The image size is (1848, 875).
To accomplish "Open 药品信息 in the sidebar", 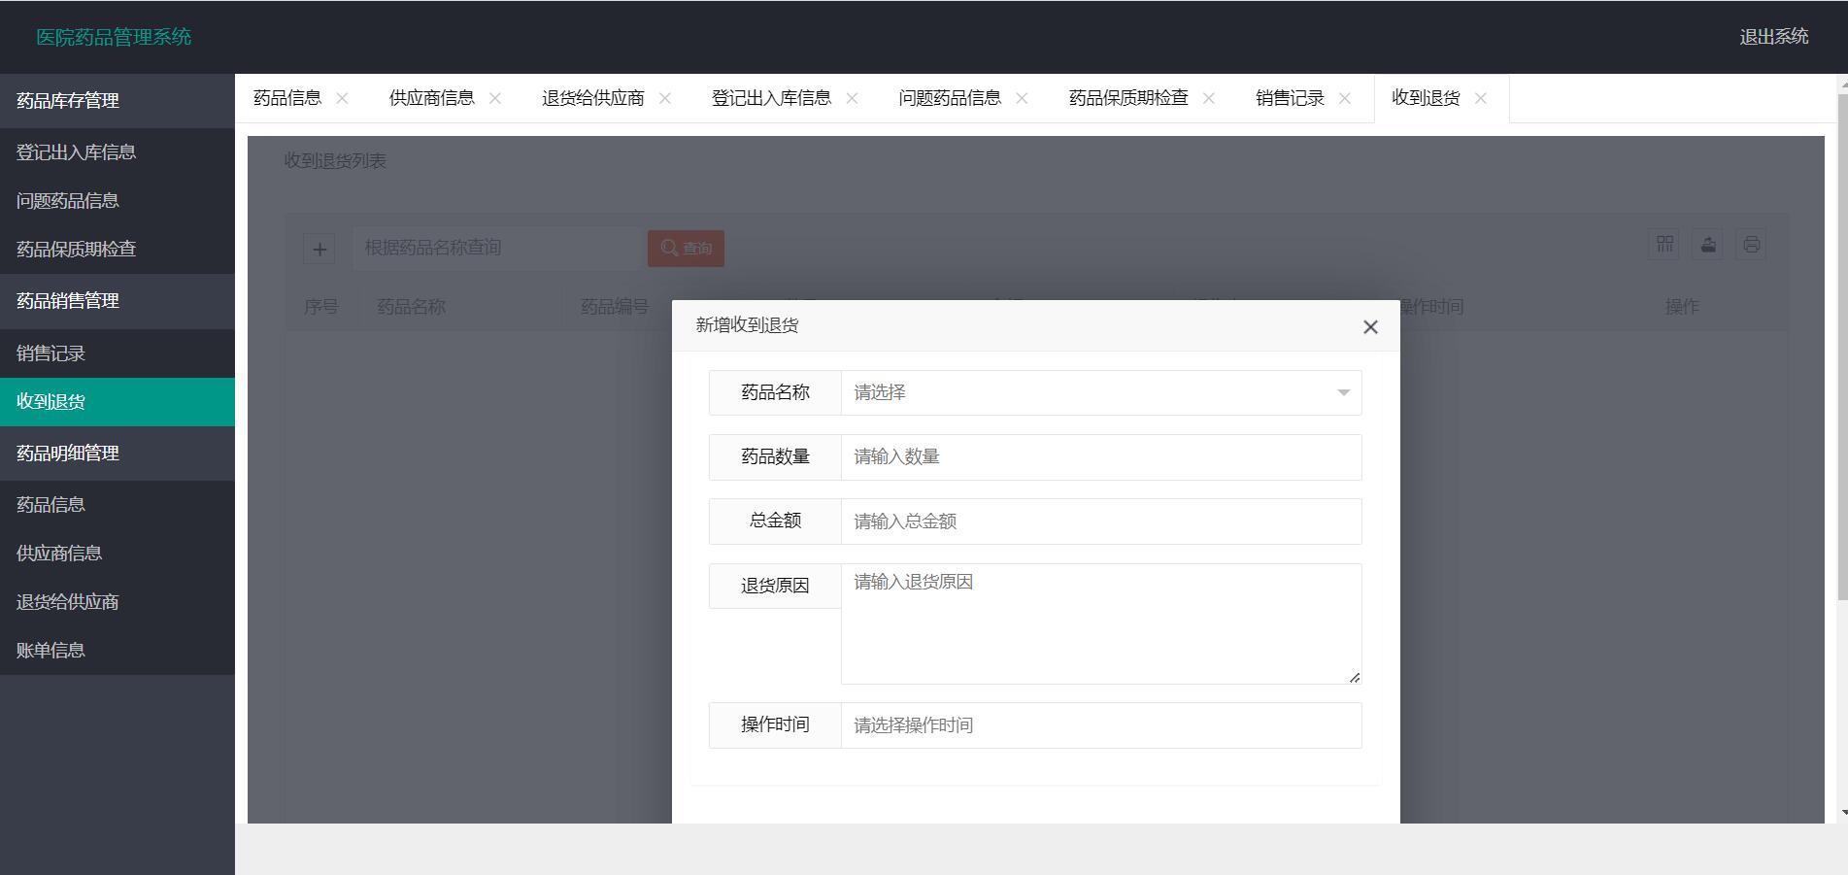I will point(118,505).
